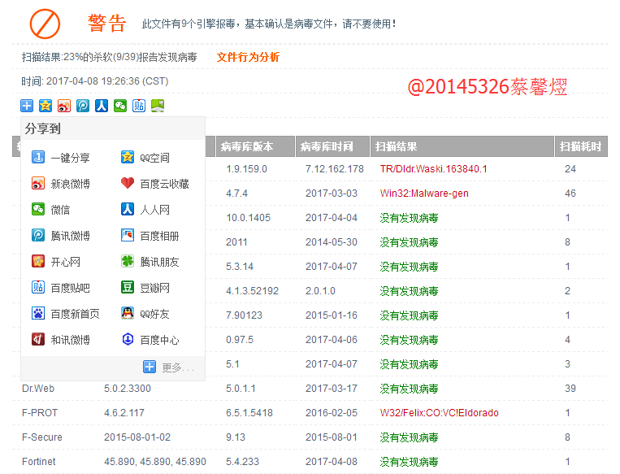620x474 pixels.
Task: Click the Tencent Weibo icon in share toolbar
Action: click(83, 105)
